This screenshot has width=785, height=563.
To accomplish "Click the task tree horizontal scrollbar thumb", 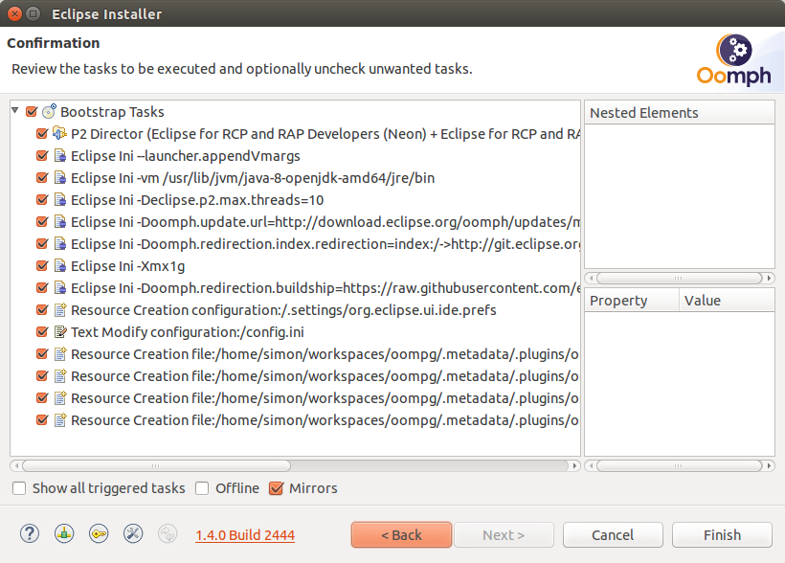I will coord(156,466).
